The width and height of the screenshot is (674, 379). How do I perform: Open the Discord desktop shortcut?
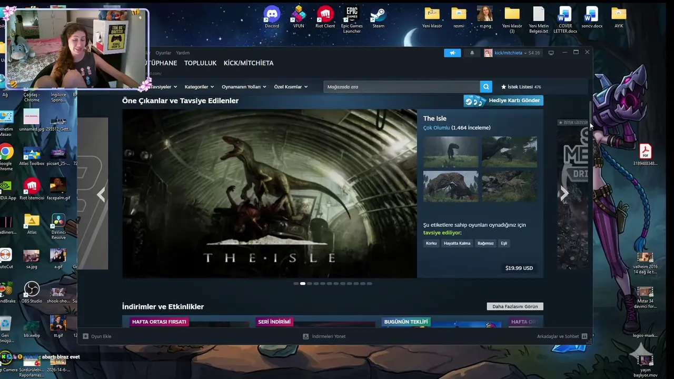pyautogui.click(x=272, y=17)
